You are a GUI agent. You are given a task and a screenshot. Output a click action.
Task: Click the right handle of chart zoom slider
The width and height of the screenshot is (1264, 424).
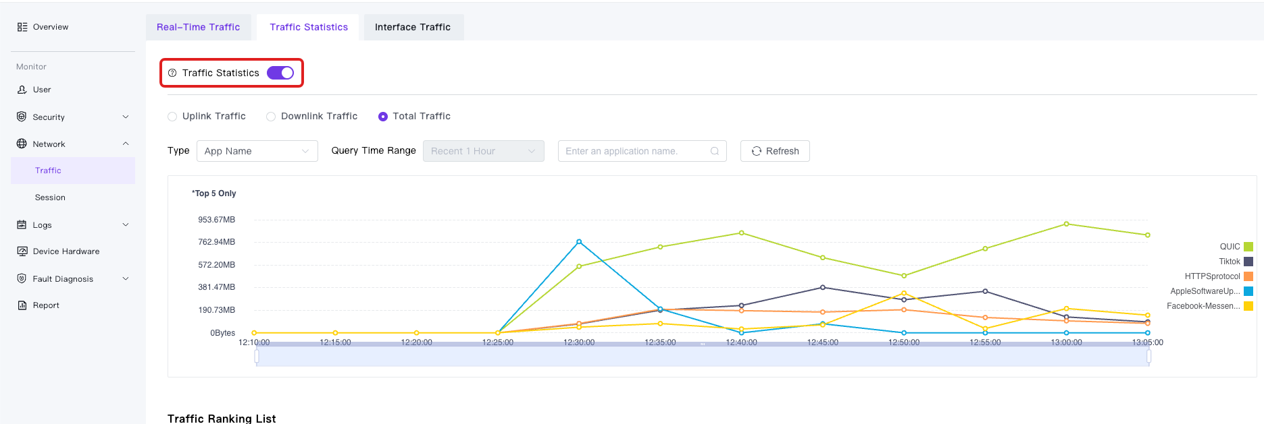coord(1148,357)
